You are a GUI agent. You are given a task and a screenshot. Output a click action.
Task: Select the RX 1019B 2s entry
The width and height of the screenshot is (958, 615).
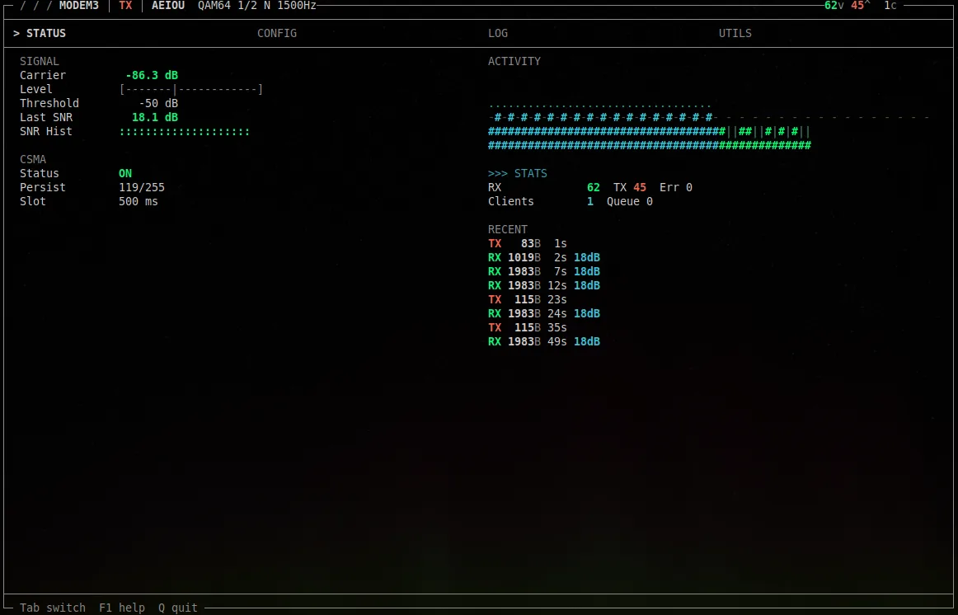(x=544, y=258)
